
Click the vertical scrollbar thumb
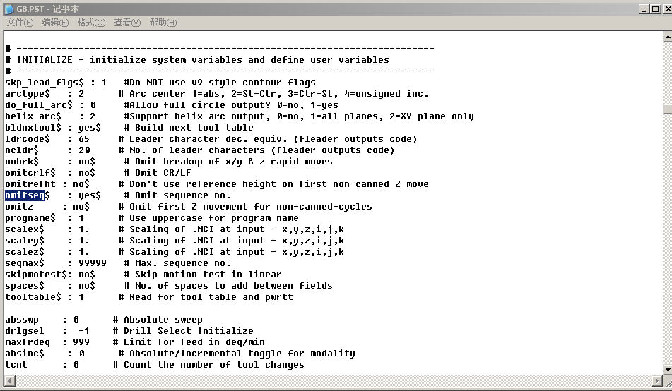click(x=667, y=109)
